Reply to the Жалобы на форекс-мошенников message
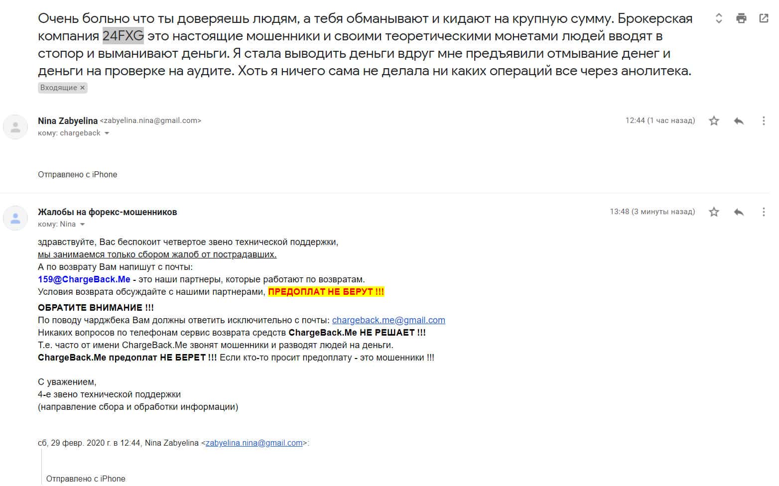The width and height of the screenshot is (779, 486). coord(739,212)
